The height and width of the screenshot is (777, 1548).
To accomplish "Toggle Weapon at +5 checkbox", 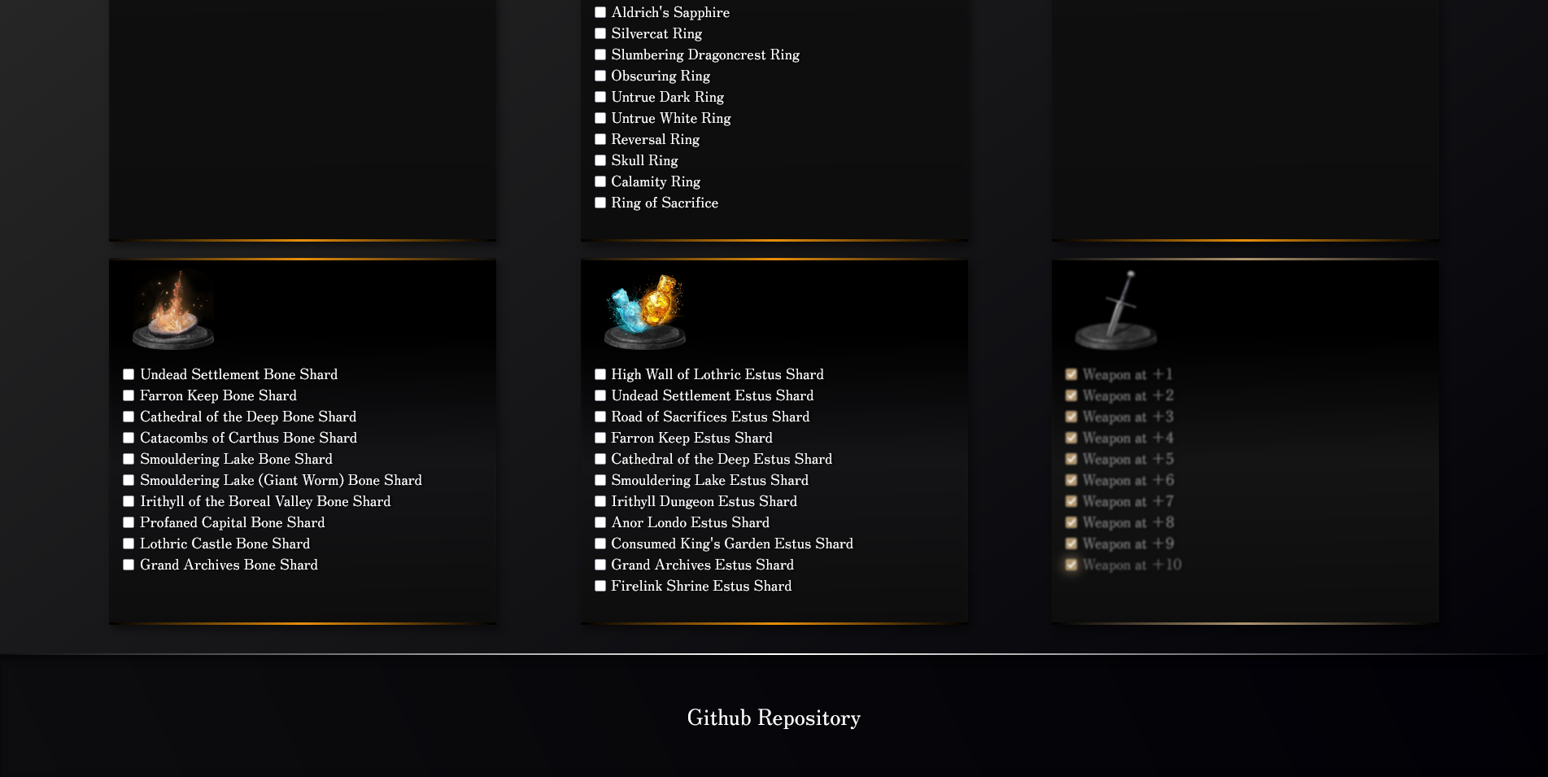I will coord(1072,459).
